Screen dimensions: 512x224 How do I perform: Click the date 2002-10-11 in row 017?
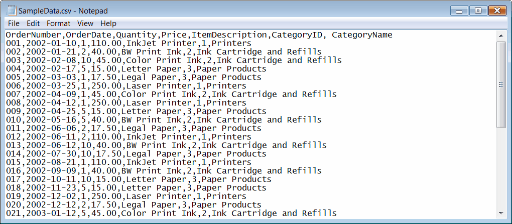point(51,179)
